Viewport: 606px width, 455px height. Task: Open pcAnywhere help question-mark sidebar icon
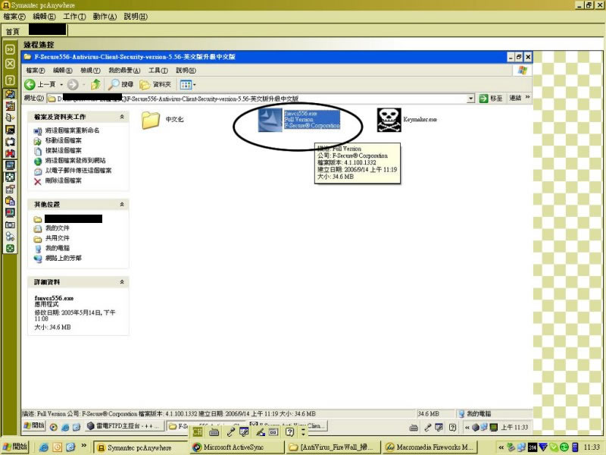click(10, 80)
